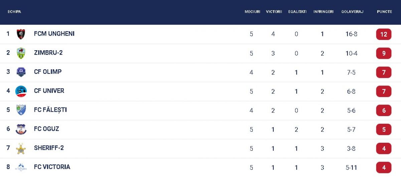The height and width of the screenshot is (177, 401).
Task: Click the FC Fălești shield crest
Action: click(x=21, y=110)
